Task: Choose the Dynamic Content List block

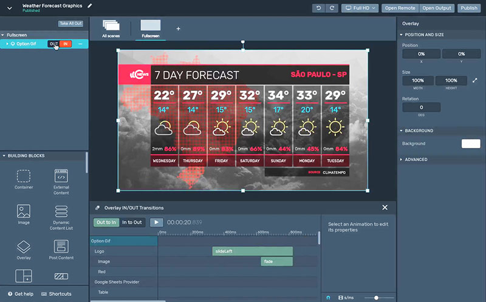Action: coord(61,215)
